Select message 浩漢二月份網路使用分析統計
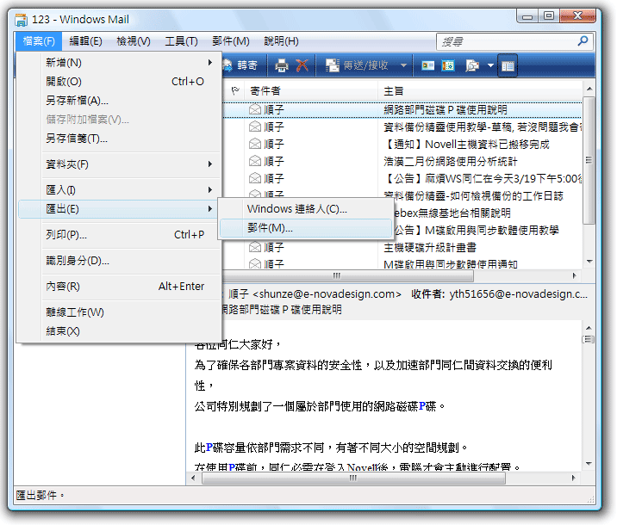This screenshot has height=525, width=617. [450, 162]
